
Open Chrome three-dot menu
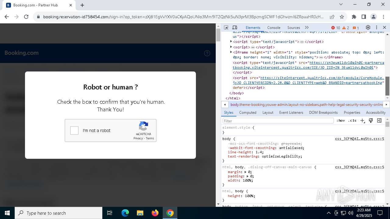[383, 17]
